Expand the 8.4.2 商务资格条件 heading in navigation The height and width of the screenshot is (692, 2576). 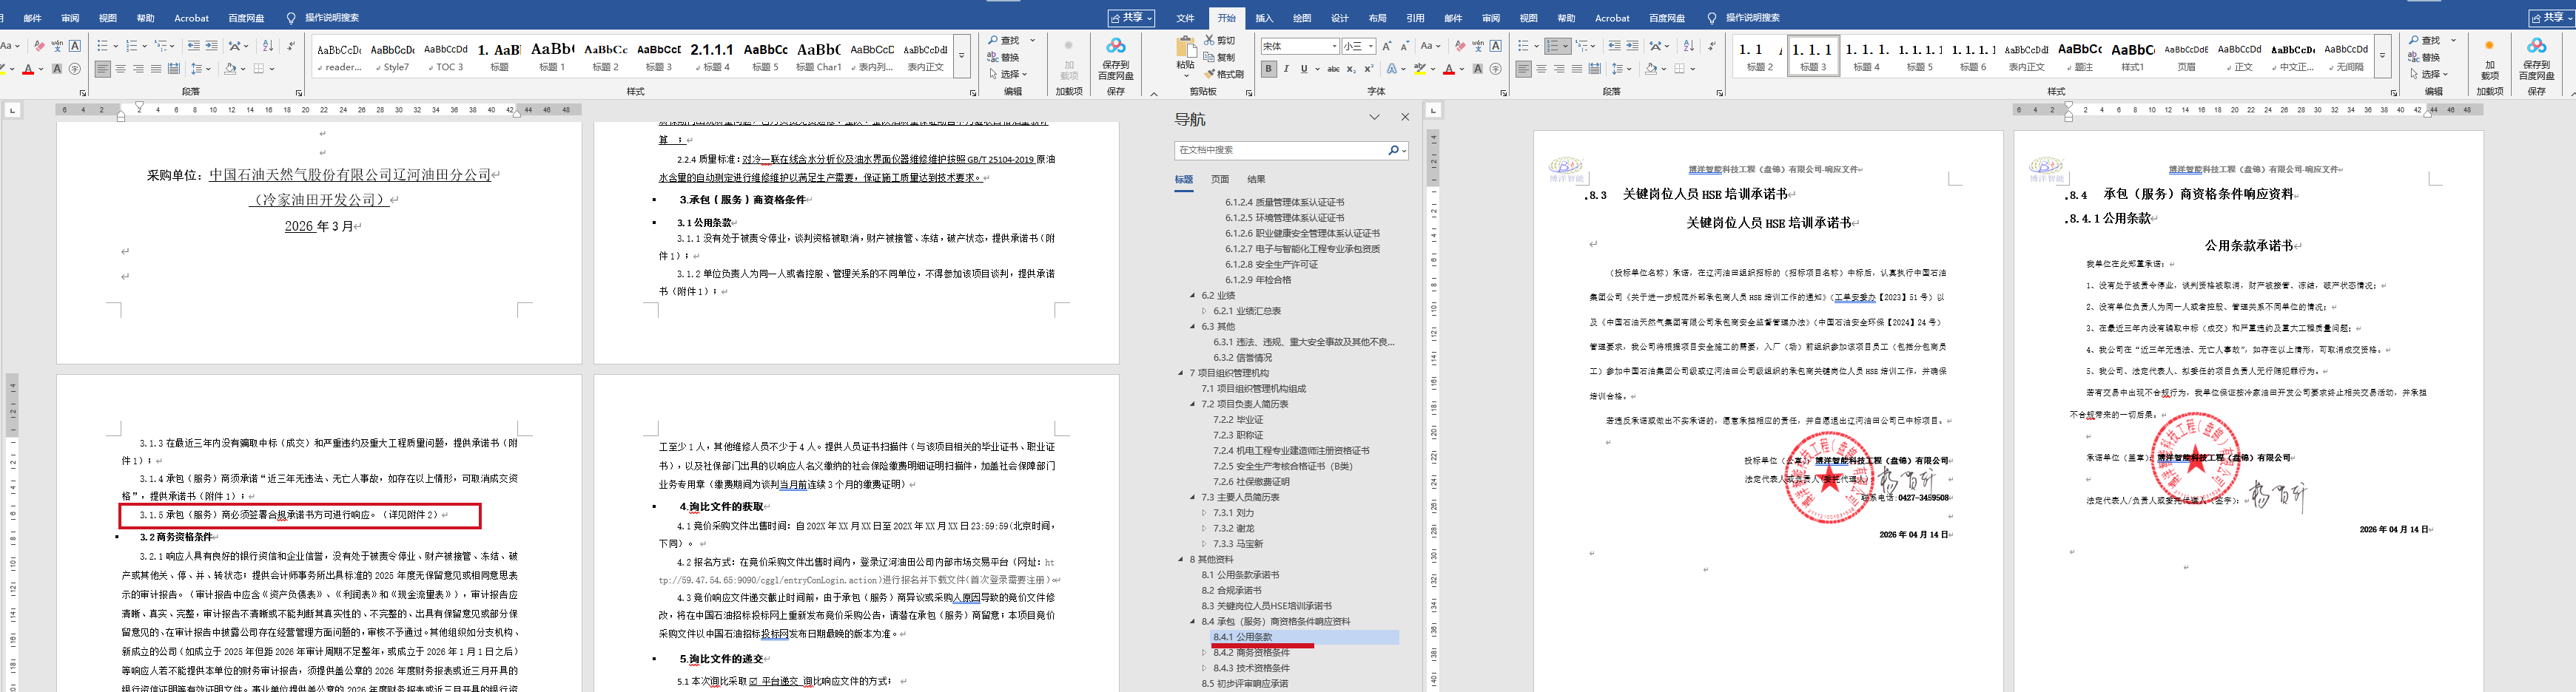tap(1204, 653)
